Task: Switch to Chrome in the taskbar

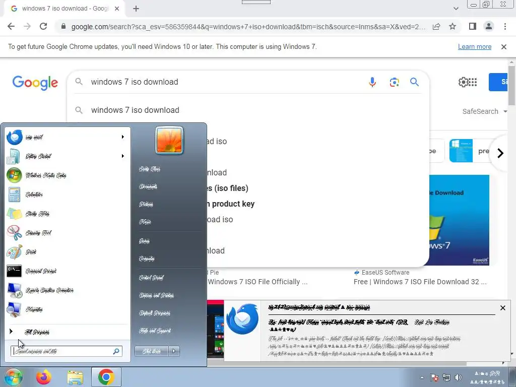Action: pyautogui.click(x=106, y=377)
